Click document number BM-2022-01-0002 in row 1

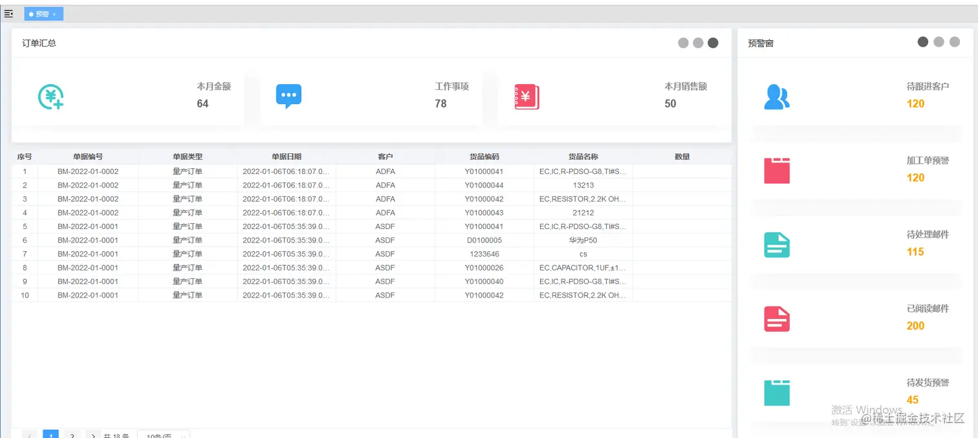[88, 171]
